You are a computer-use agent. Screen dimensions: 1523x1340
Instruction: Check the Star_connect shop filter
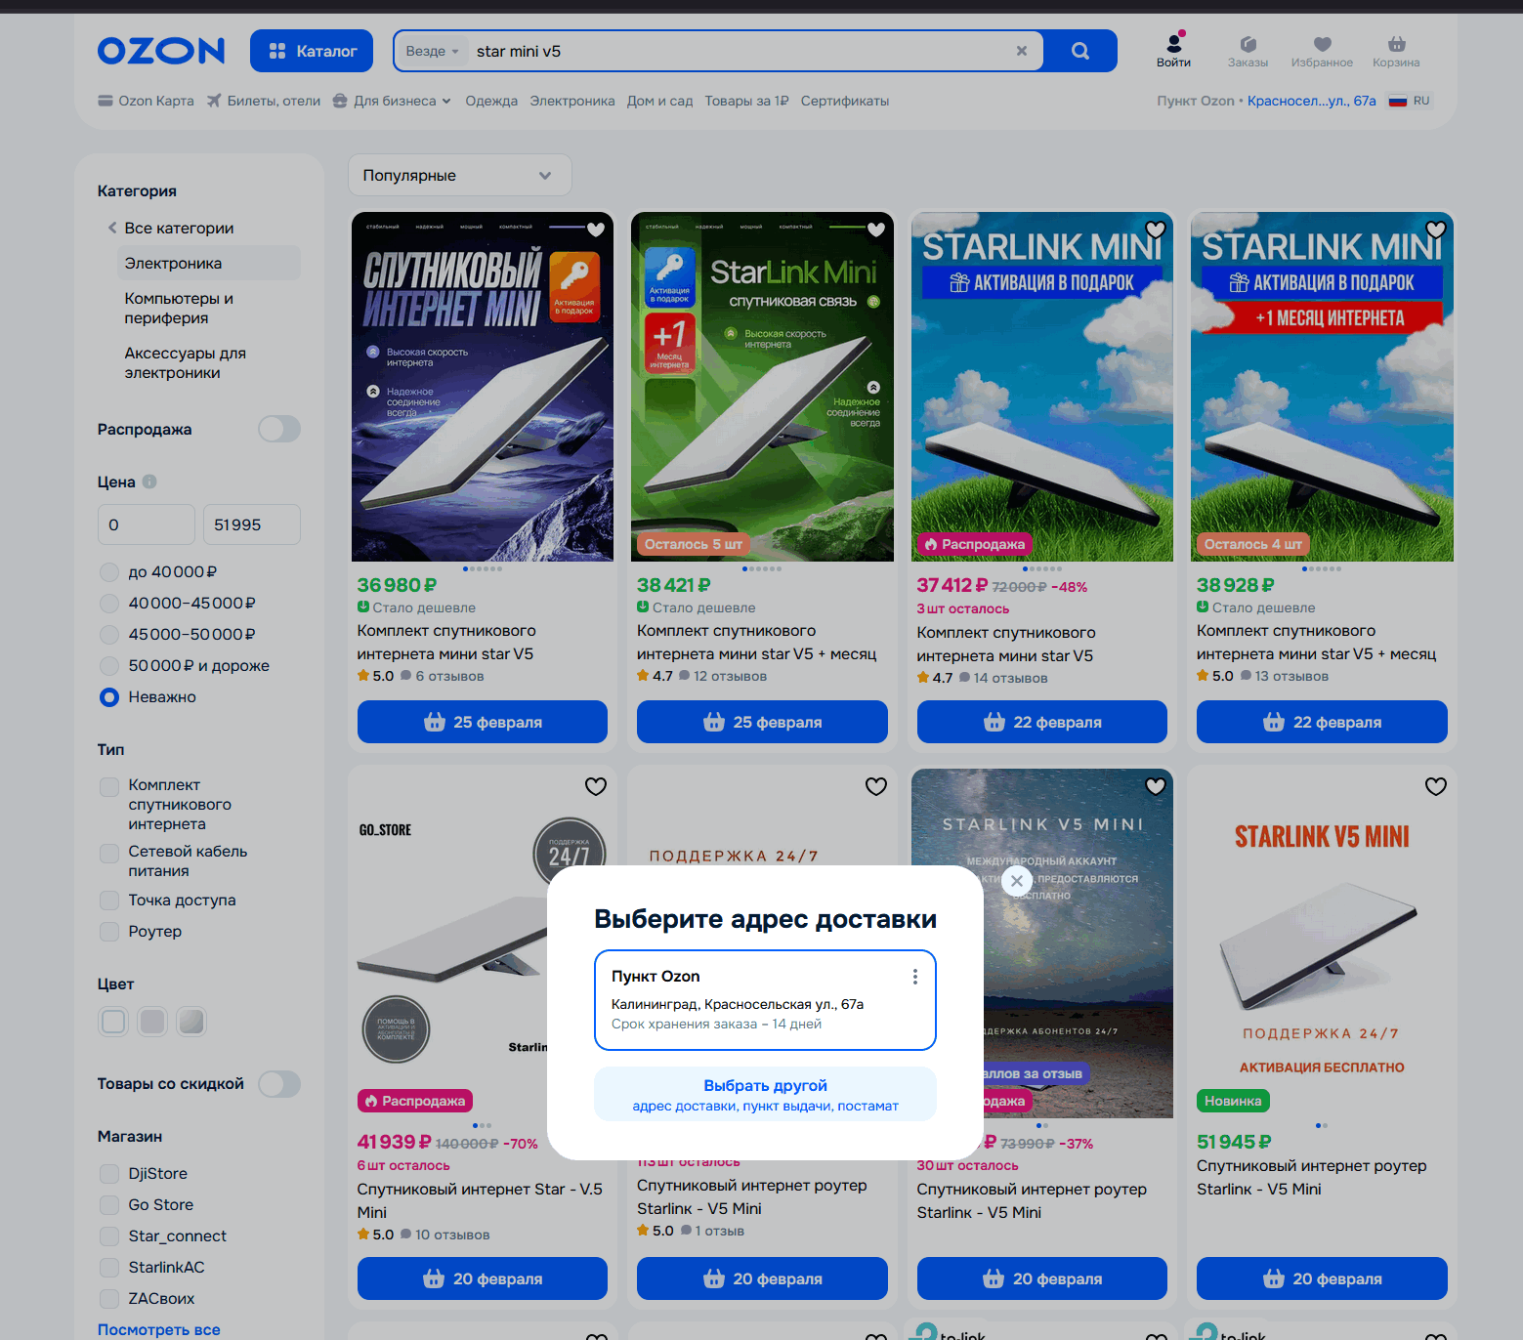(109, 1236)
